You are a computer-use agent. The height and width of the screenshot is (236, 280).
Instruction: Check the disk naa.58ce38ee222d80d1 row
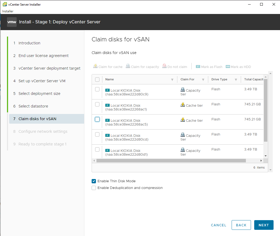pos(97,149)
